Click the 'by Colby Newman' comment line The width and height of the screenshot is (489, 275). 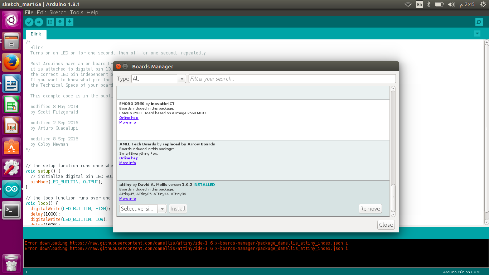pyautogui.click(x=49, y=144)
